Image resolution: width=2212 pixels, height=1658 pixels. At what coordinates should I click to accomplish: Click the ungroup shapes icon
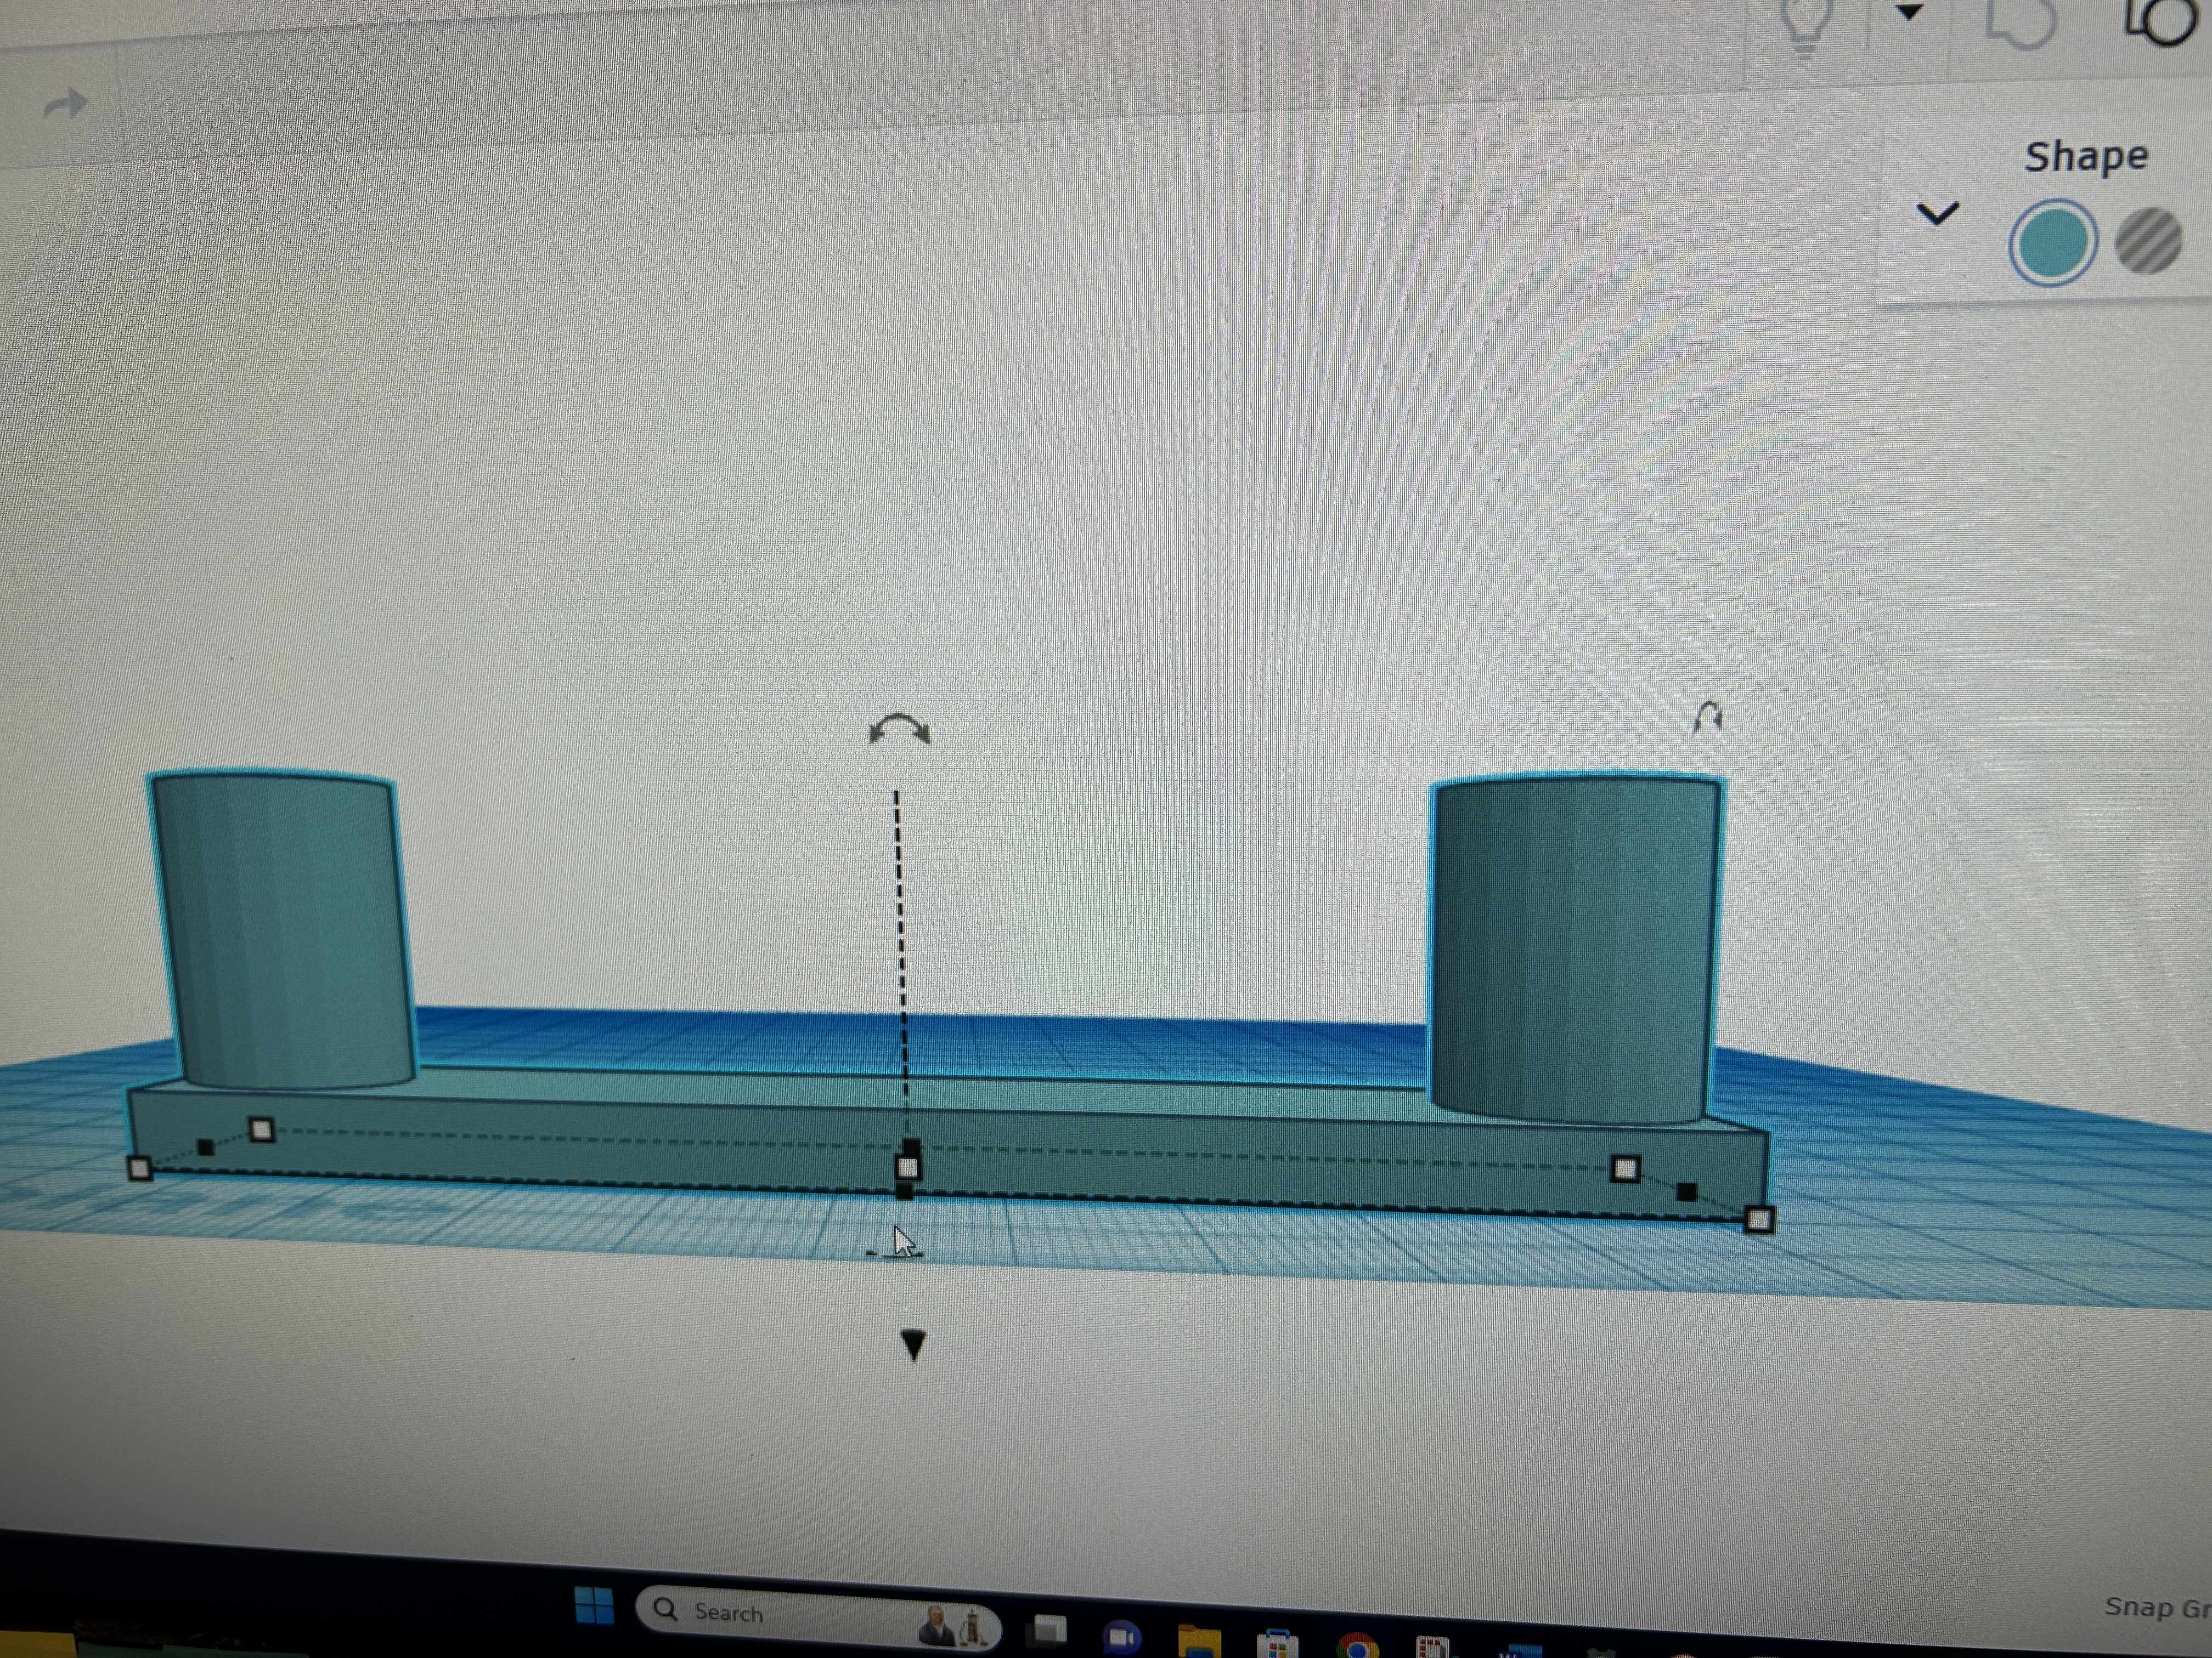[2159, 20]
